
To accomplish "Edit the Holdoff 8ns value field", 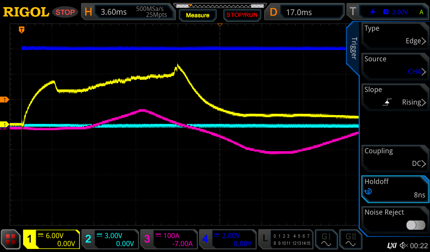I will 395,188.
